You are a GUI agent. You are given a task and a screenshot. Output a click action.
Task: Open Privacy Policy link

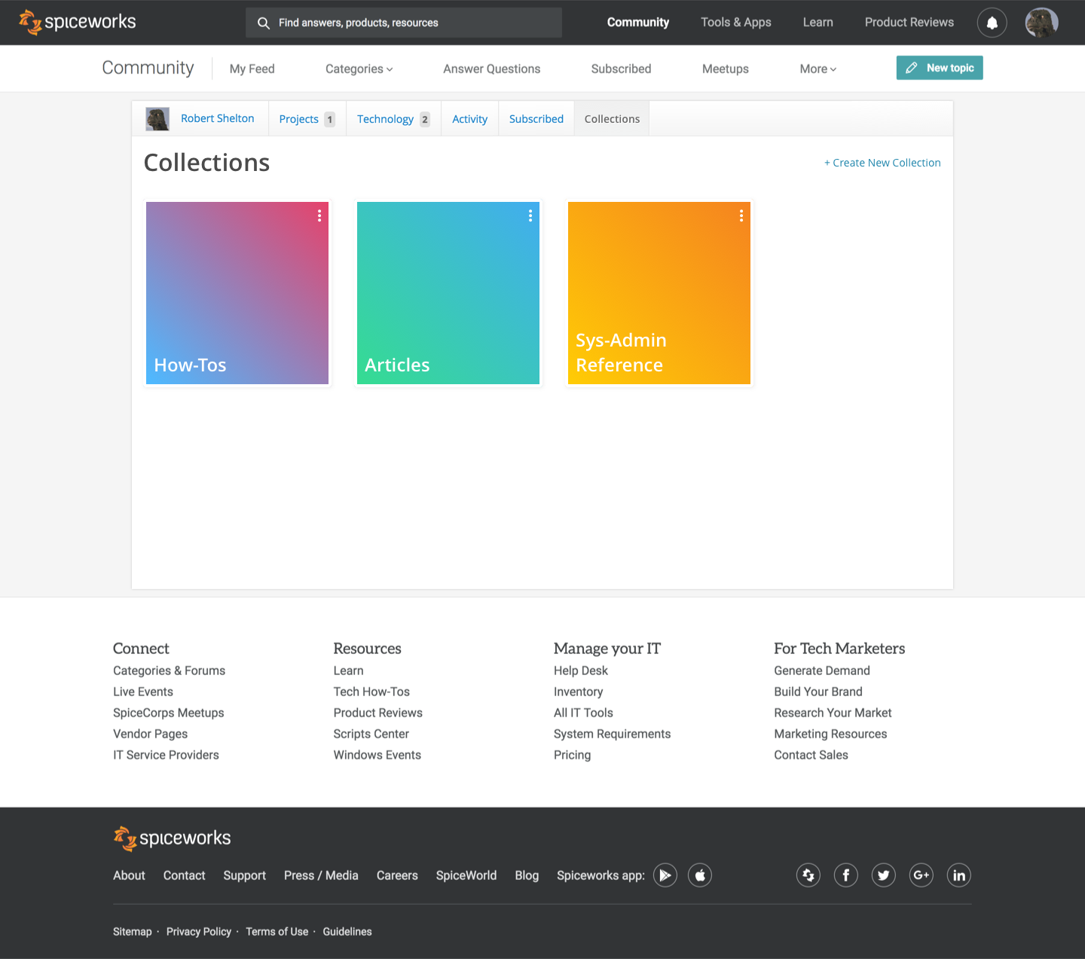[199, 932]
